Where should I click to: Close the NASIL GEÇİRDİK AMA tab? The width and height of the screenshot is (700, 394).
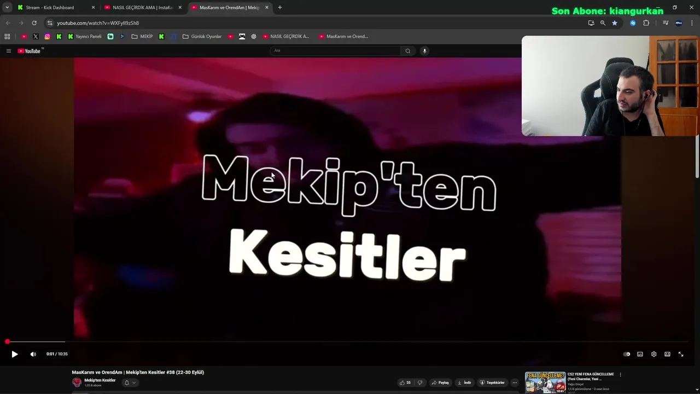pos(180,8)
